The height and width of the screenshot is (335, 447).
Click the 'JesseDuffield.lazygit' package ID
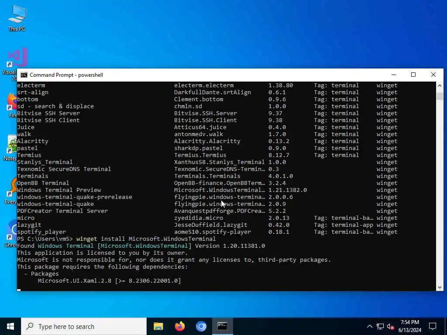point(211,225)
